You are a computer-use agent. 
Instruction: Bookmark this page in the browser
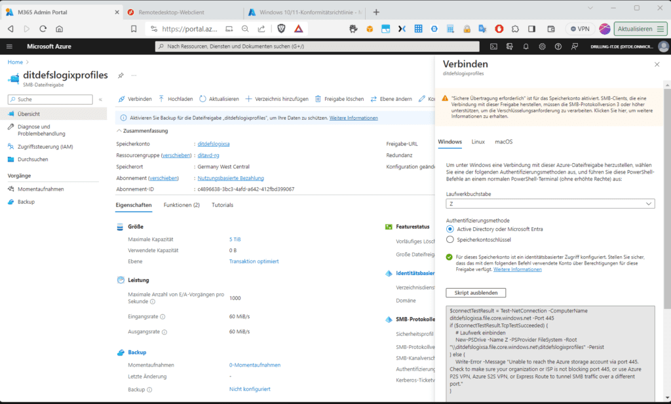[134, 29]
